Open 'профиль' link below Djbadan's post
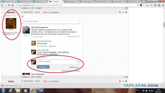The image size is (165, 93). 25,77
